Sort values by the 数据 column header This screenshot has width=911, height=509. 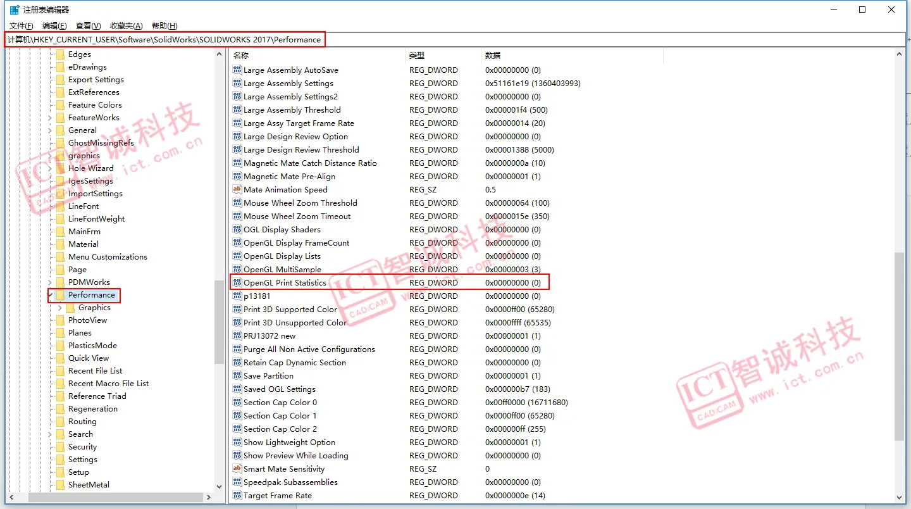point(572,56)
